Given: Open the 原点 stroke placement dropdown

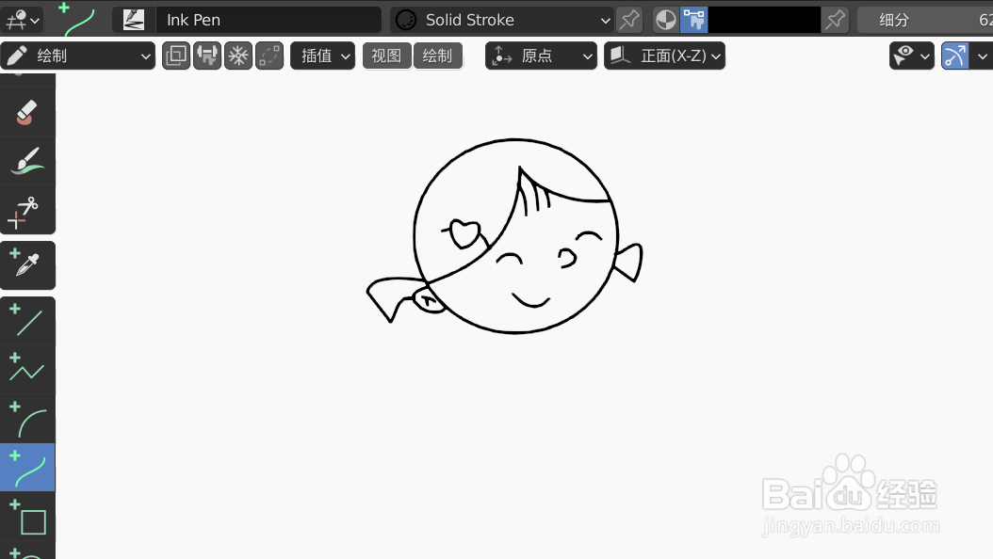Looking at the screenshot, I should coord(541,56).
